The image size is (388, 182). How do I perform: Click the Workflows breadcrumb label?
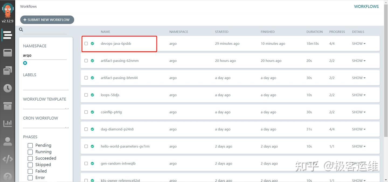point(28,6)
